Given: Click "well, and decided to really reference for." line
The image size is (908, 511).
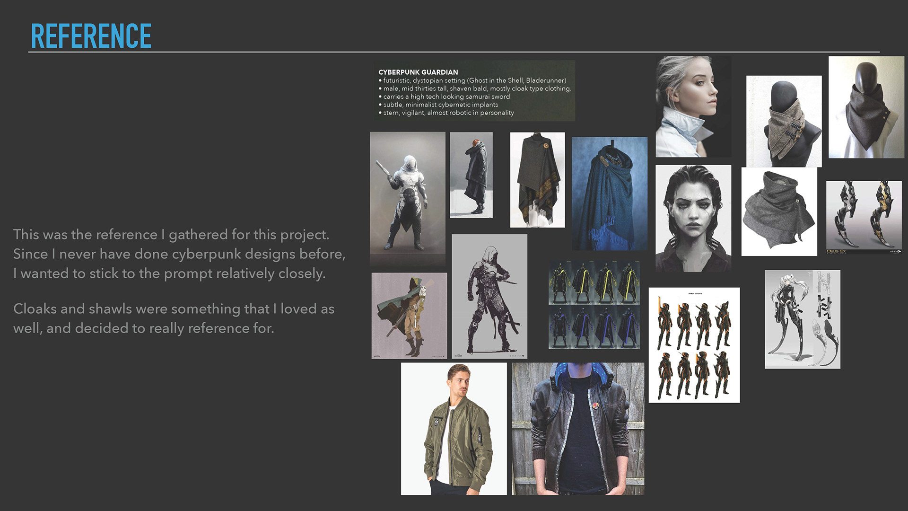Looking at the screenshot, I should [144, 328].
